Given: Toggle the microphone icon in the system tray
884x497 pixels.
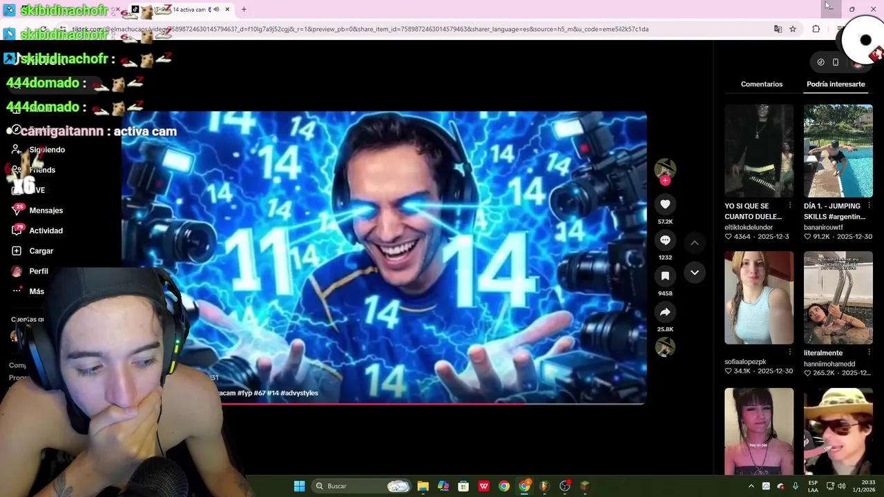Looking at the screenshot, I should [x=796, y=486].
